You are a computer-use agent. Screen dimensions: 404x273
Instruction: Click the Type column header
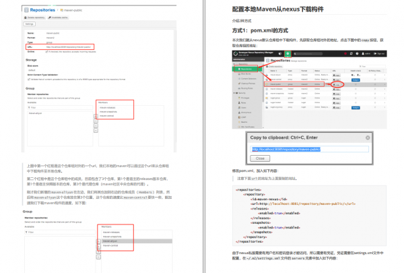tap(293, 71)
